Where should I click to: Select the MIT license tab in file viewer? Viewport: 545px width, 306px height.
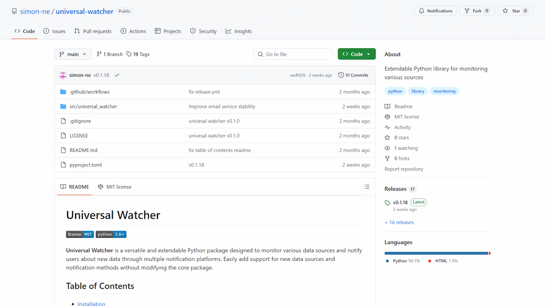tap(115, 187)
